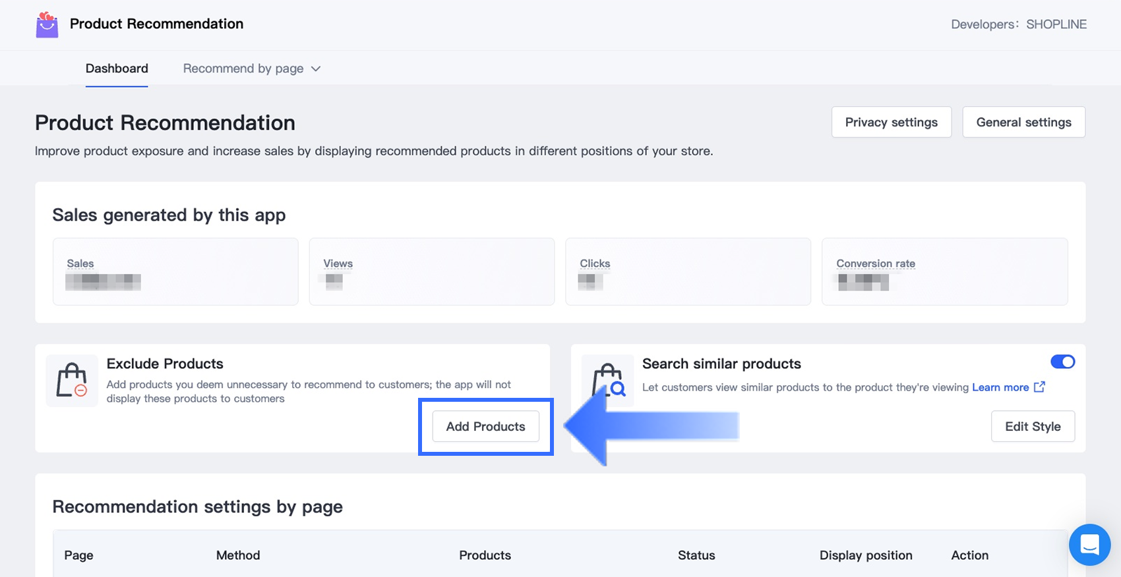1121x577 pixels.
Task: Open Privacy settings
Action: 891,122
